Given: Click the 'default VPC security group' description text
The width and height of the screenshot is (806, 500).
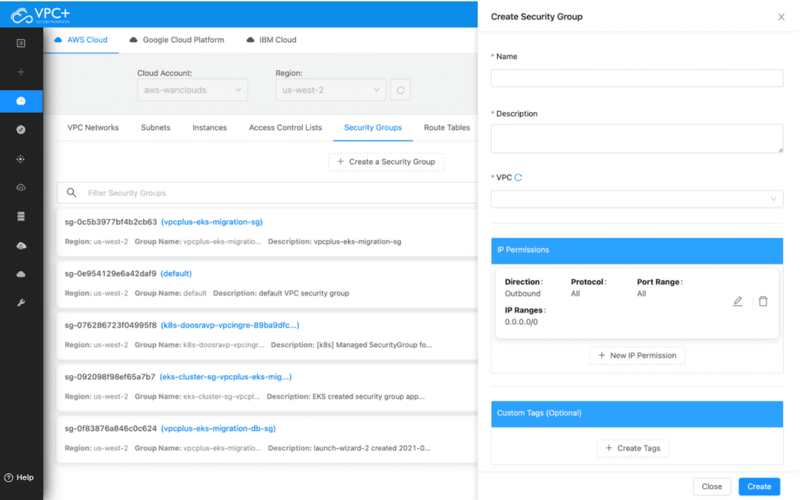Looking at the screenshot, I should 304,293.
